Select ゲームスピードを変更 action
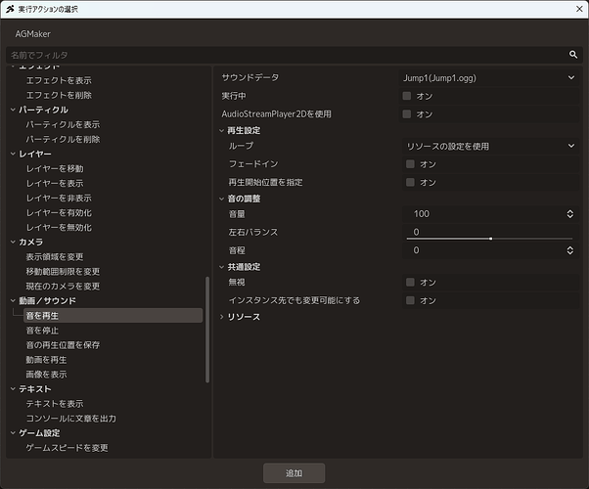Image resolution: width=589 pixels, height=489 pixels. (67, 448)
